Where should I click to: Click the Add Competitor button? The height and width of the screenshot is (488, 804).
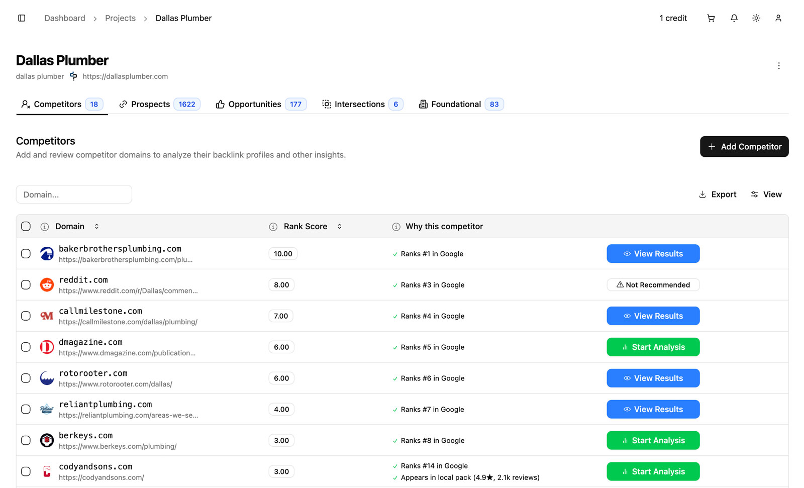[x=744, y=147]
